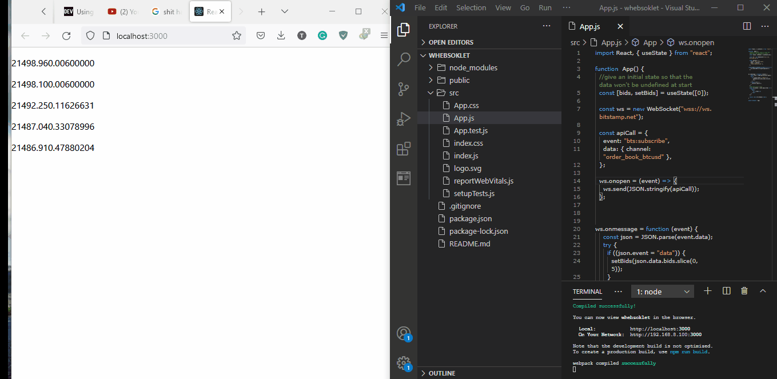The image size is (777, 379).
Task: Open the Search panel in VS Code
Action: coord(404,58)
